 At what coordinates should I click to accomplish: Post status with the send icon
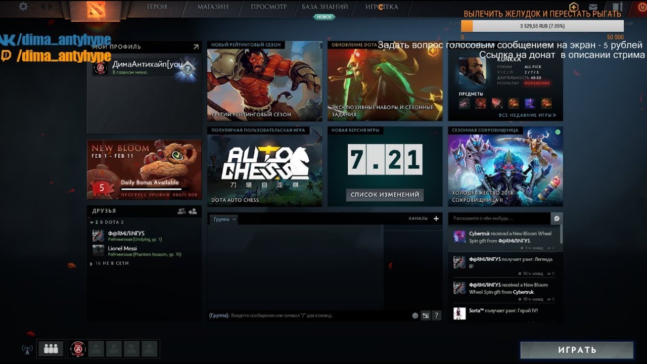557,218
